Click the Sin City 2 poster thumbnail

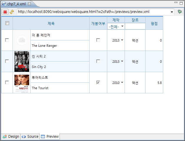(x=22, y=62)
